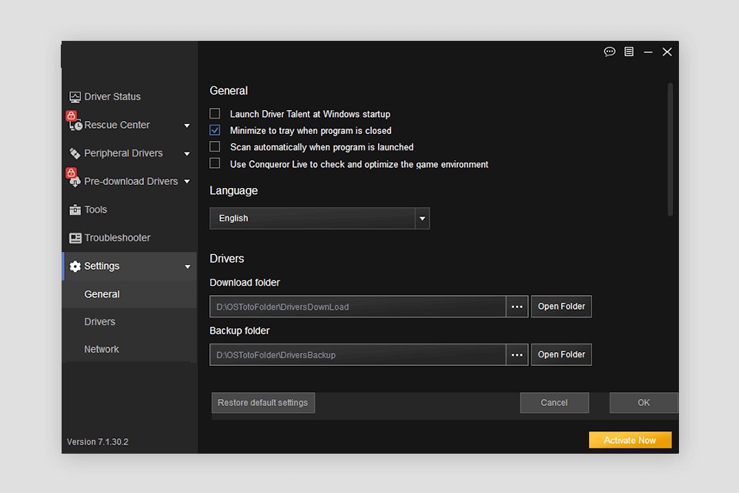739x493 pixels.
Task: Select the Driver Status monitor icon
Action: click(x=75, y=96)
